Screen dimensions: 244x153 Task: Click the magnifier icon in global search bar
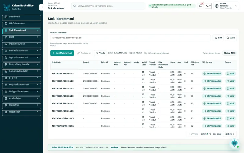pos(74,6)
